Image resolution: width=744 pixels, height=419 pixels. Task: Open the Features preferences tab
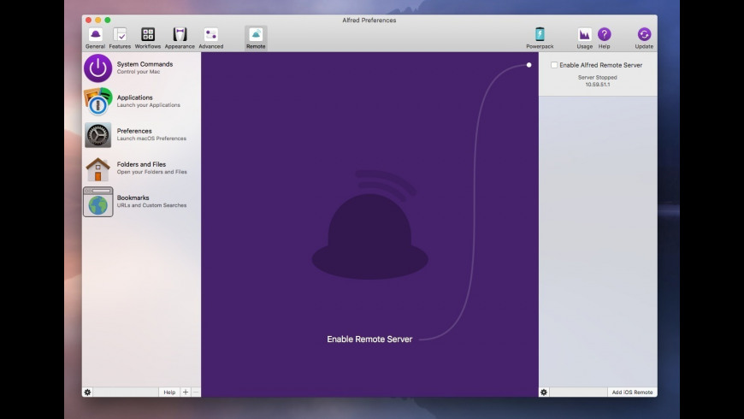pos(120,38)
